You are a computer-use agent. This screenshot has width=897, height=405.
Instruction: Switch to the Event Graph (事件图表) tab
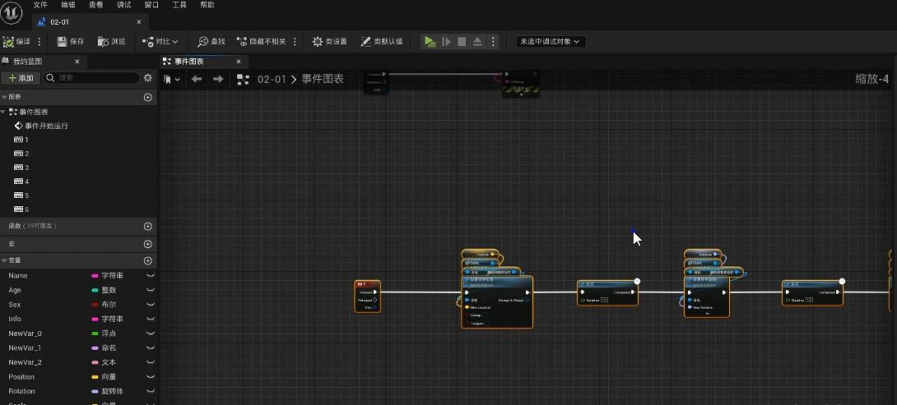click(x=188, y=62)
